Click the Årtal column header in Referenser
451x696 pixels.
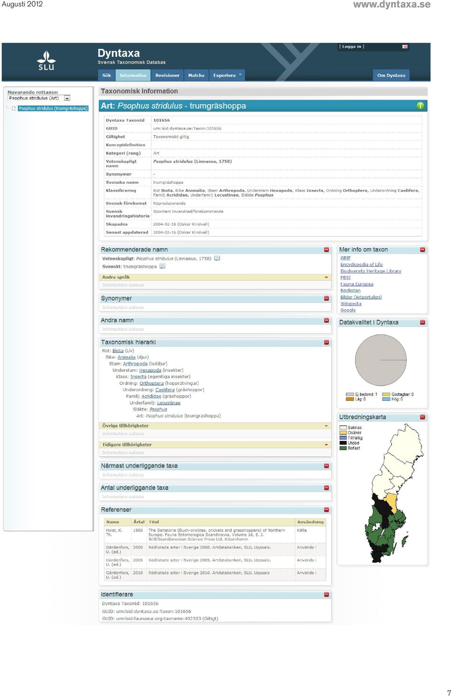[x=139, y=522]
